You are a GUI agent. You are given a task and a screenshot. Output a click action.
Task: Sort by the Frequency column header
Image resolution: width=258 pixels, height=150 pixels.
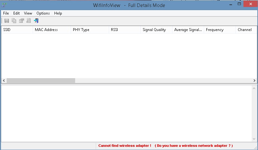[220, 30]
